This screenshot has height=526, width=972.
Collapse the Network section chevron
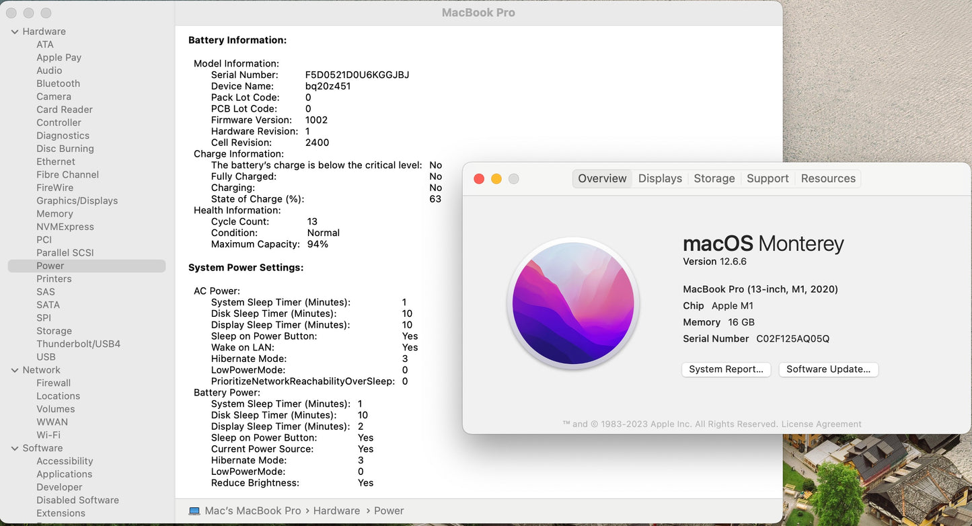[x=15, y=370]
